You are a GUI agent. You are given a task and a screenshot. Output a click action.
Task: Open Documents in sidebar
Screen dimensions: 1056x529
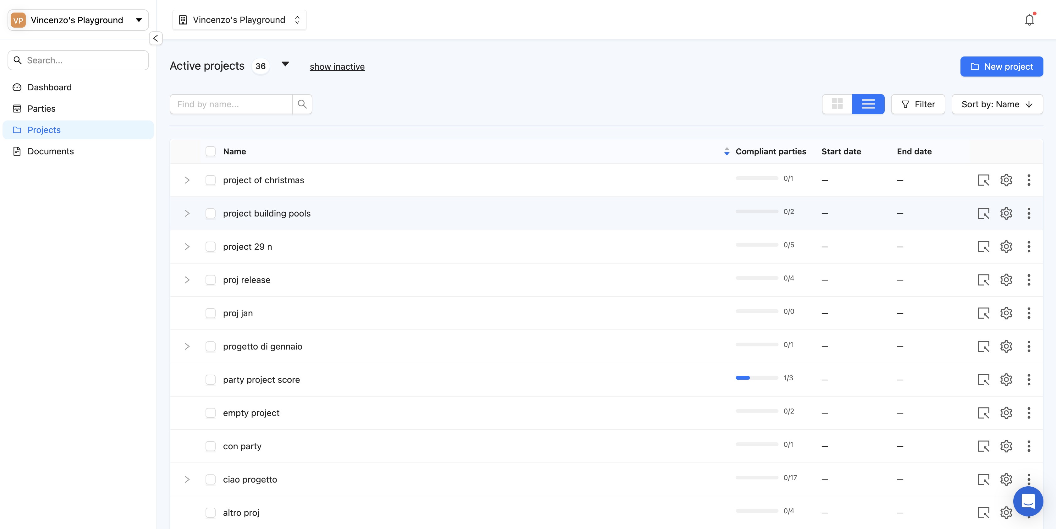[50, 151]
